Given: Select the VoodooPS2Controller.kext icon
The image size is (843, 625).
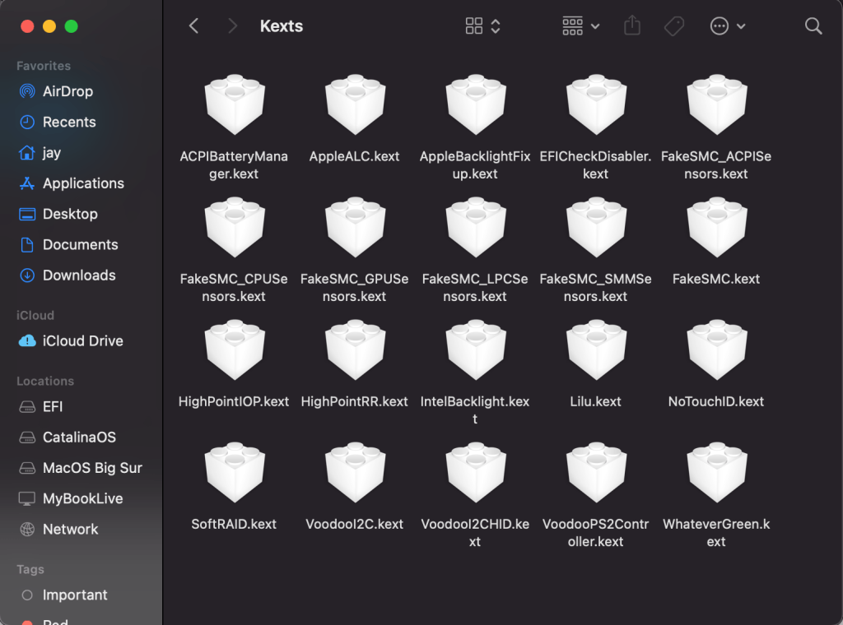Looking at the screenshot, I should click(596, 473).
